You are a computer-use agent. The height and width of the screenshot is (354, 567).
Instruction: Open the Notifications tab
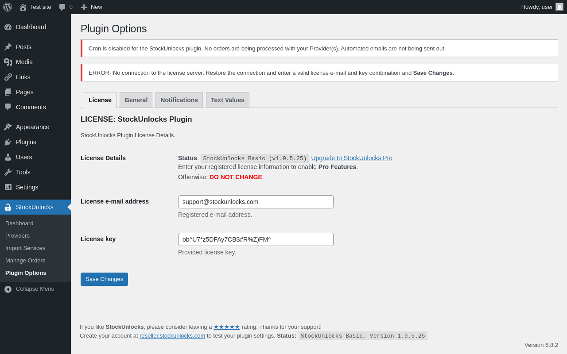coord(179,100)
